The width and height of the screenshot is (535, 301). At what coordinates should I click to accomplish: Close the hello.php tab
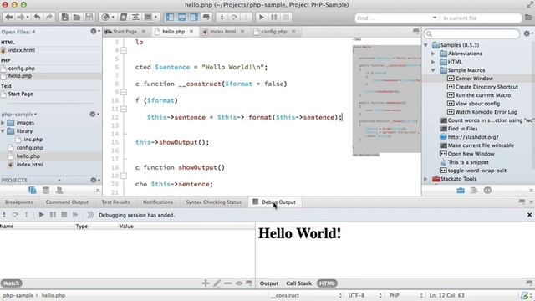tap(191, 32)
